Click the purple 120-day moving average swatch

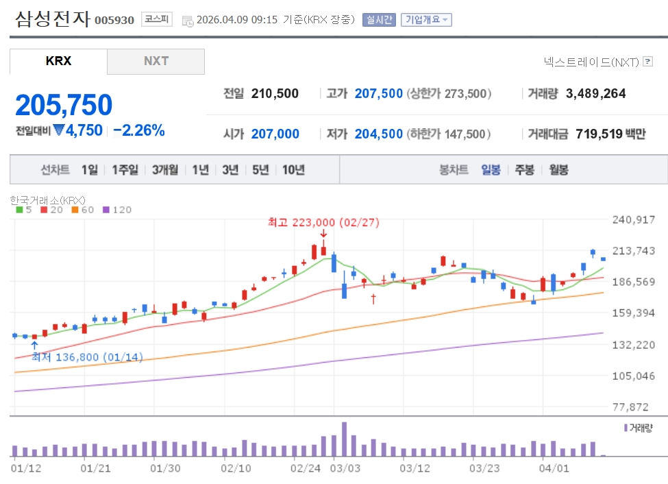106,210
